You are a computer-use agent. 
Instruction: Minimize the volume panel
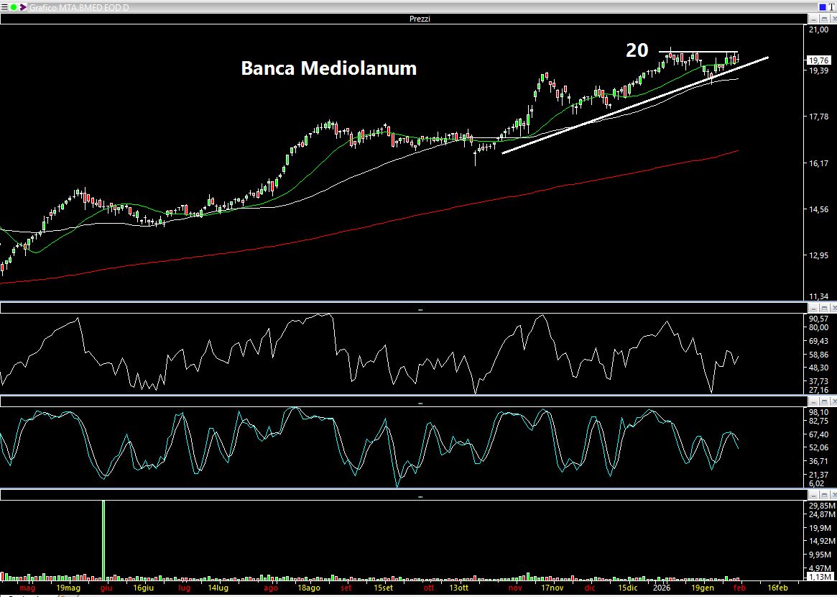pos(813,496)
